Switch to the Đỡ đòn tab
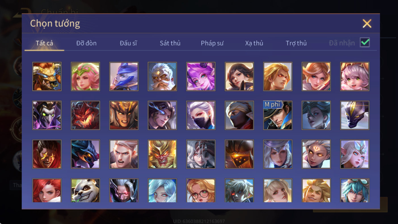The image size is (398, 224). point(86,43)
